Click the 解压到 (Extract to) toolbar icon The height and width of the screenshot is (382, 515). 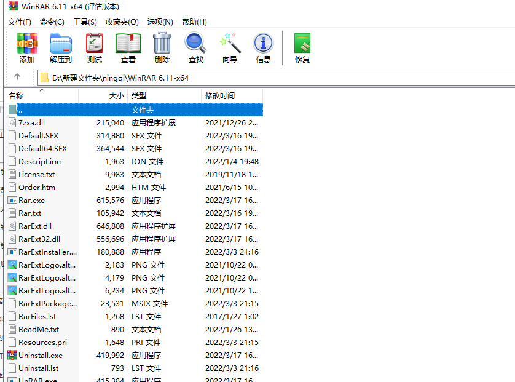pyautogui.click(x=61, y=43)
